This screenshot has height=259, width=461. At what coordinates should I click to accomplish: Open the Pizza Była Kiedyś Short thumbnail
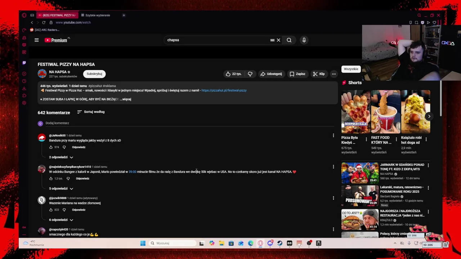tap(356, 112)
